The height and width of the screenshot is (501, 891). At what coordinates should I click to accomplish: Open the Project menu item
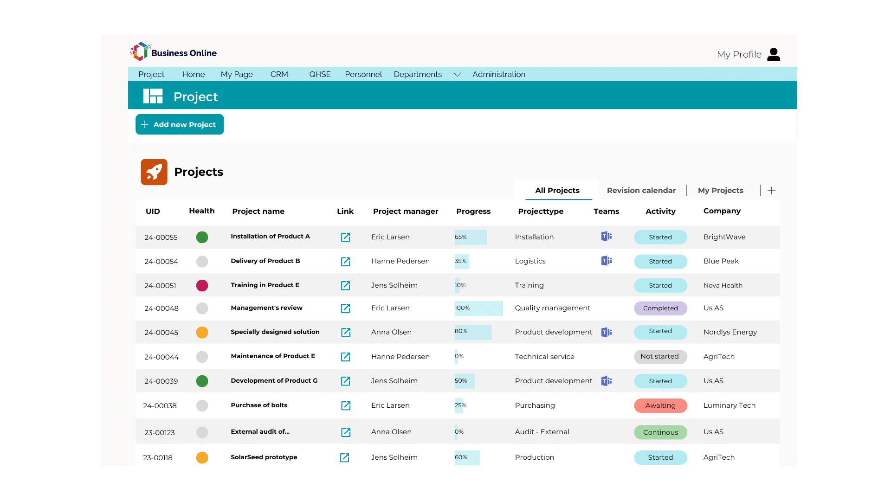(151, 74)
